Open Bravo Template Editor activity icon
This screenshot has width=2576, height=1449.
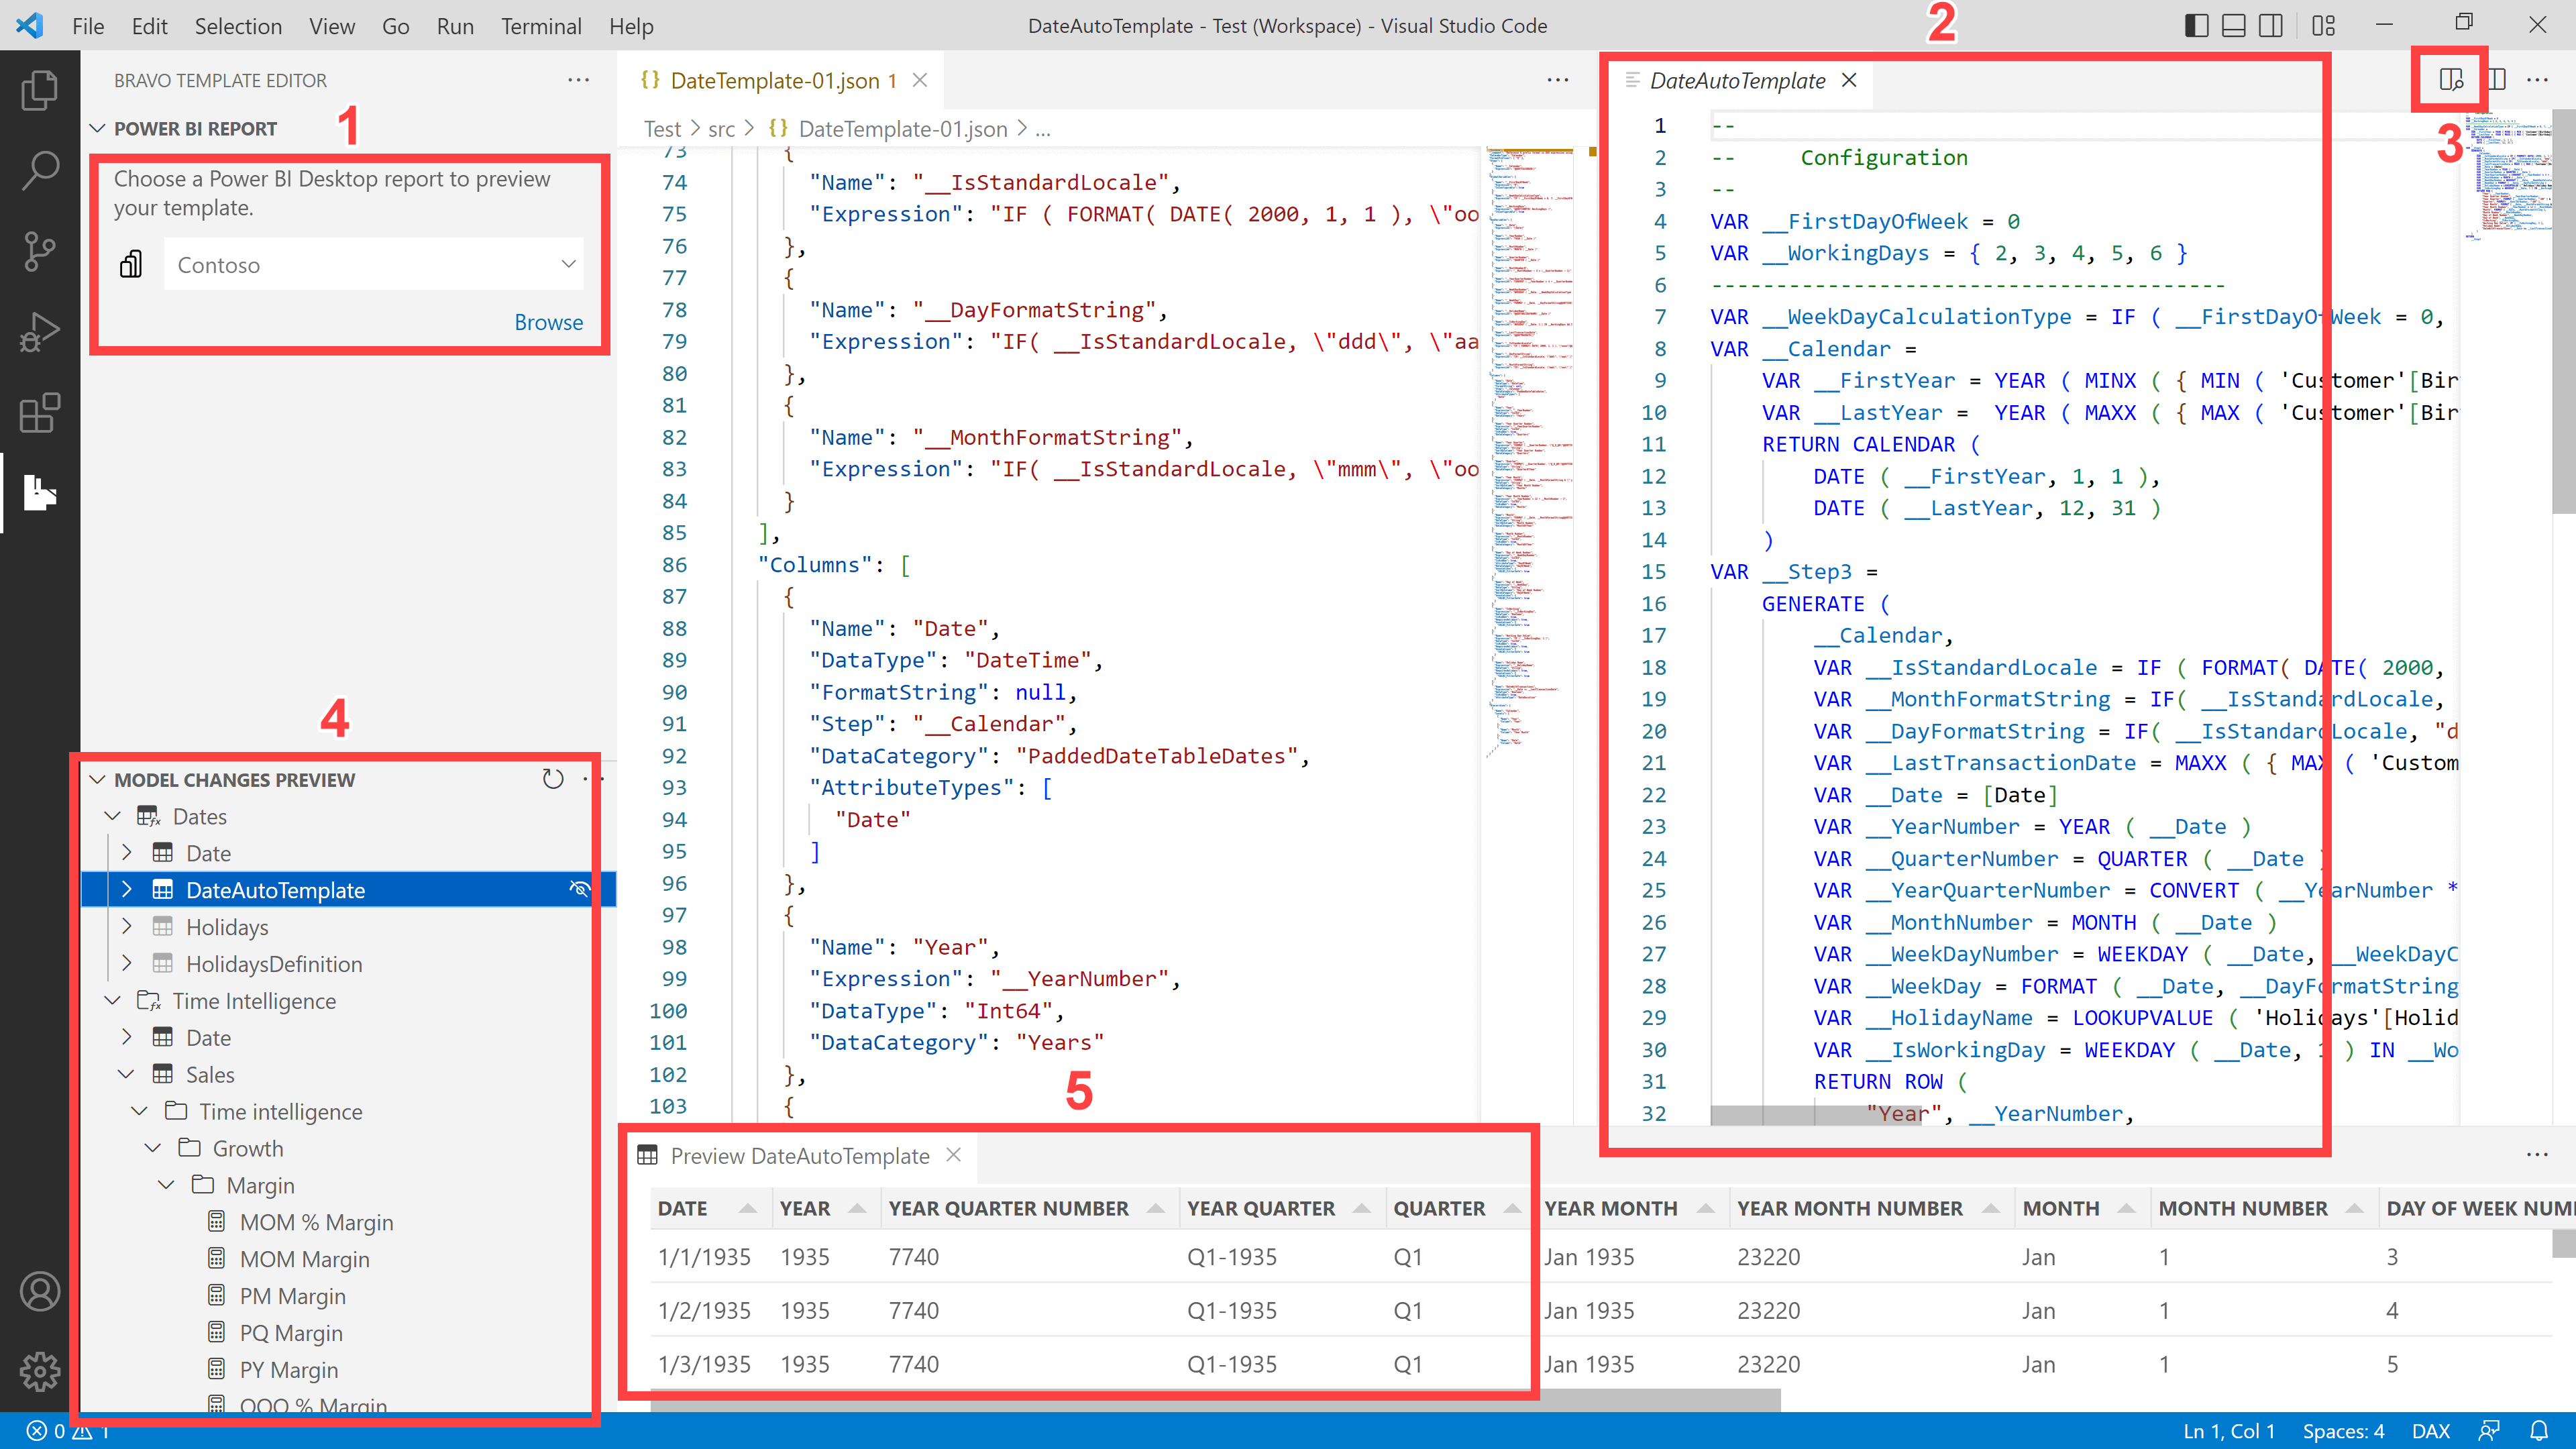(x=39, y=493)
